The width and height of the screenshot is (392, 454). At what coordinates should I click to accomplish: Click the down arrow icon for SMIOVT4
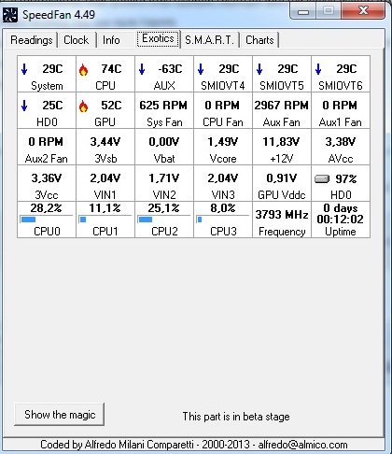pyautogui.click(x=201, y=69)
